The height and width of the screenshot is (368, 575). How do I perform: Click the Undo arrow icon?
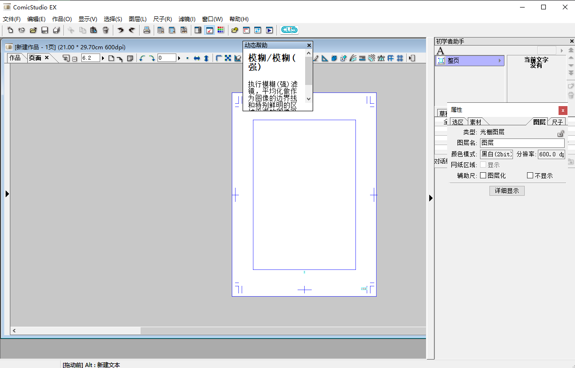(120, 30)
